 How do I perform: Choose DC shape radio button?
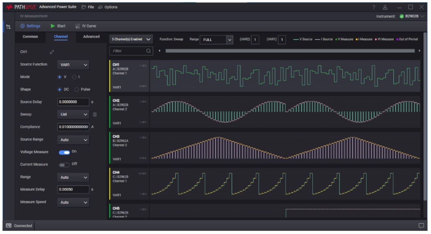tap(60, 90)
